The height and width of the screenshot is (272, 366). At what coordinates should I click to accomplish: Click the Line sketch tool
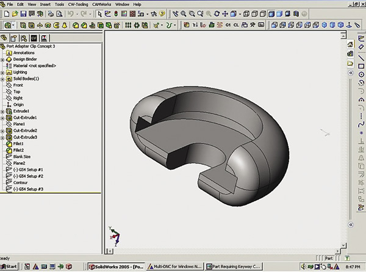coord(361,57)
